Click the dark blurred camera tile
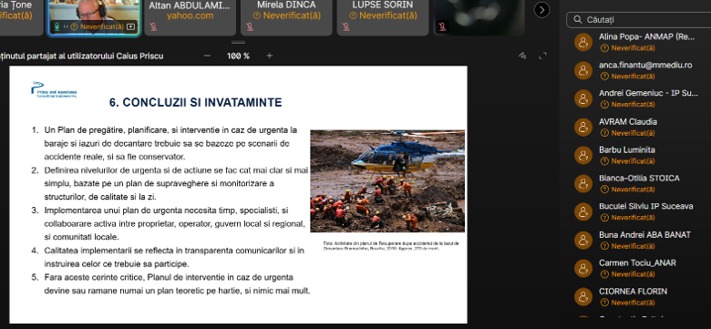The height and width of the screenshot is (329, 711). (x=479, y=17)
